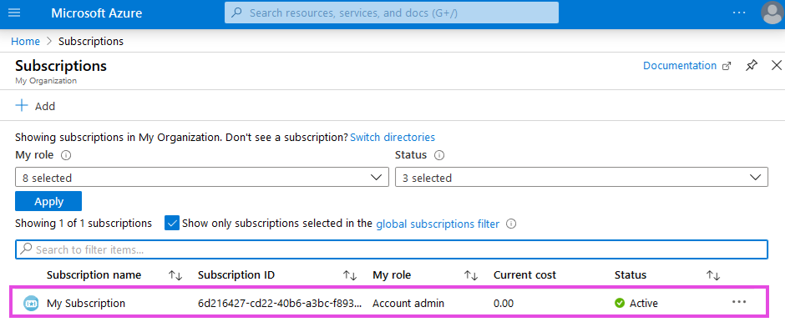Click the My role info icon

(66, 155)
